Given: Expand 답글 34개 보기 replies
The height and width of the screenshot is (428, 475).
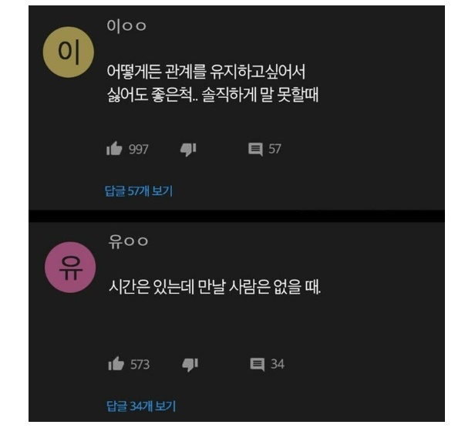Looking at the screenshot, I should pyautogui.click(x=141, y=406).
